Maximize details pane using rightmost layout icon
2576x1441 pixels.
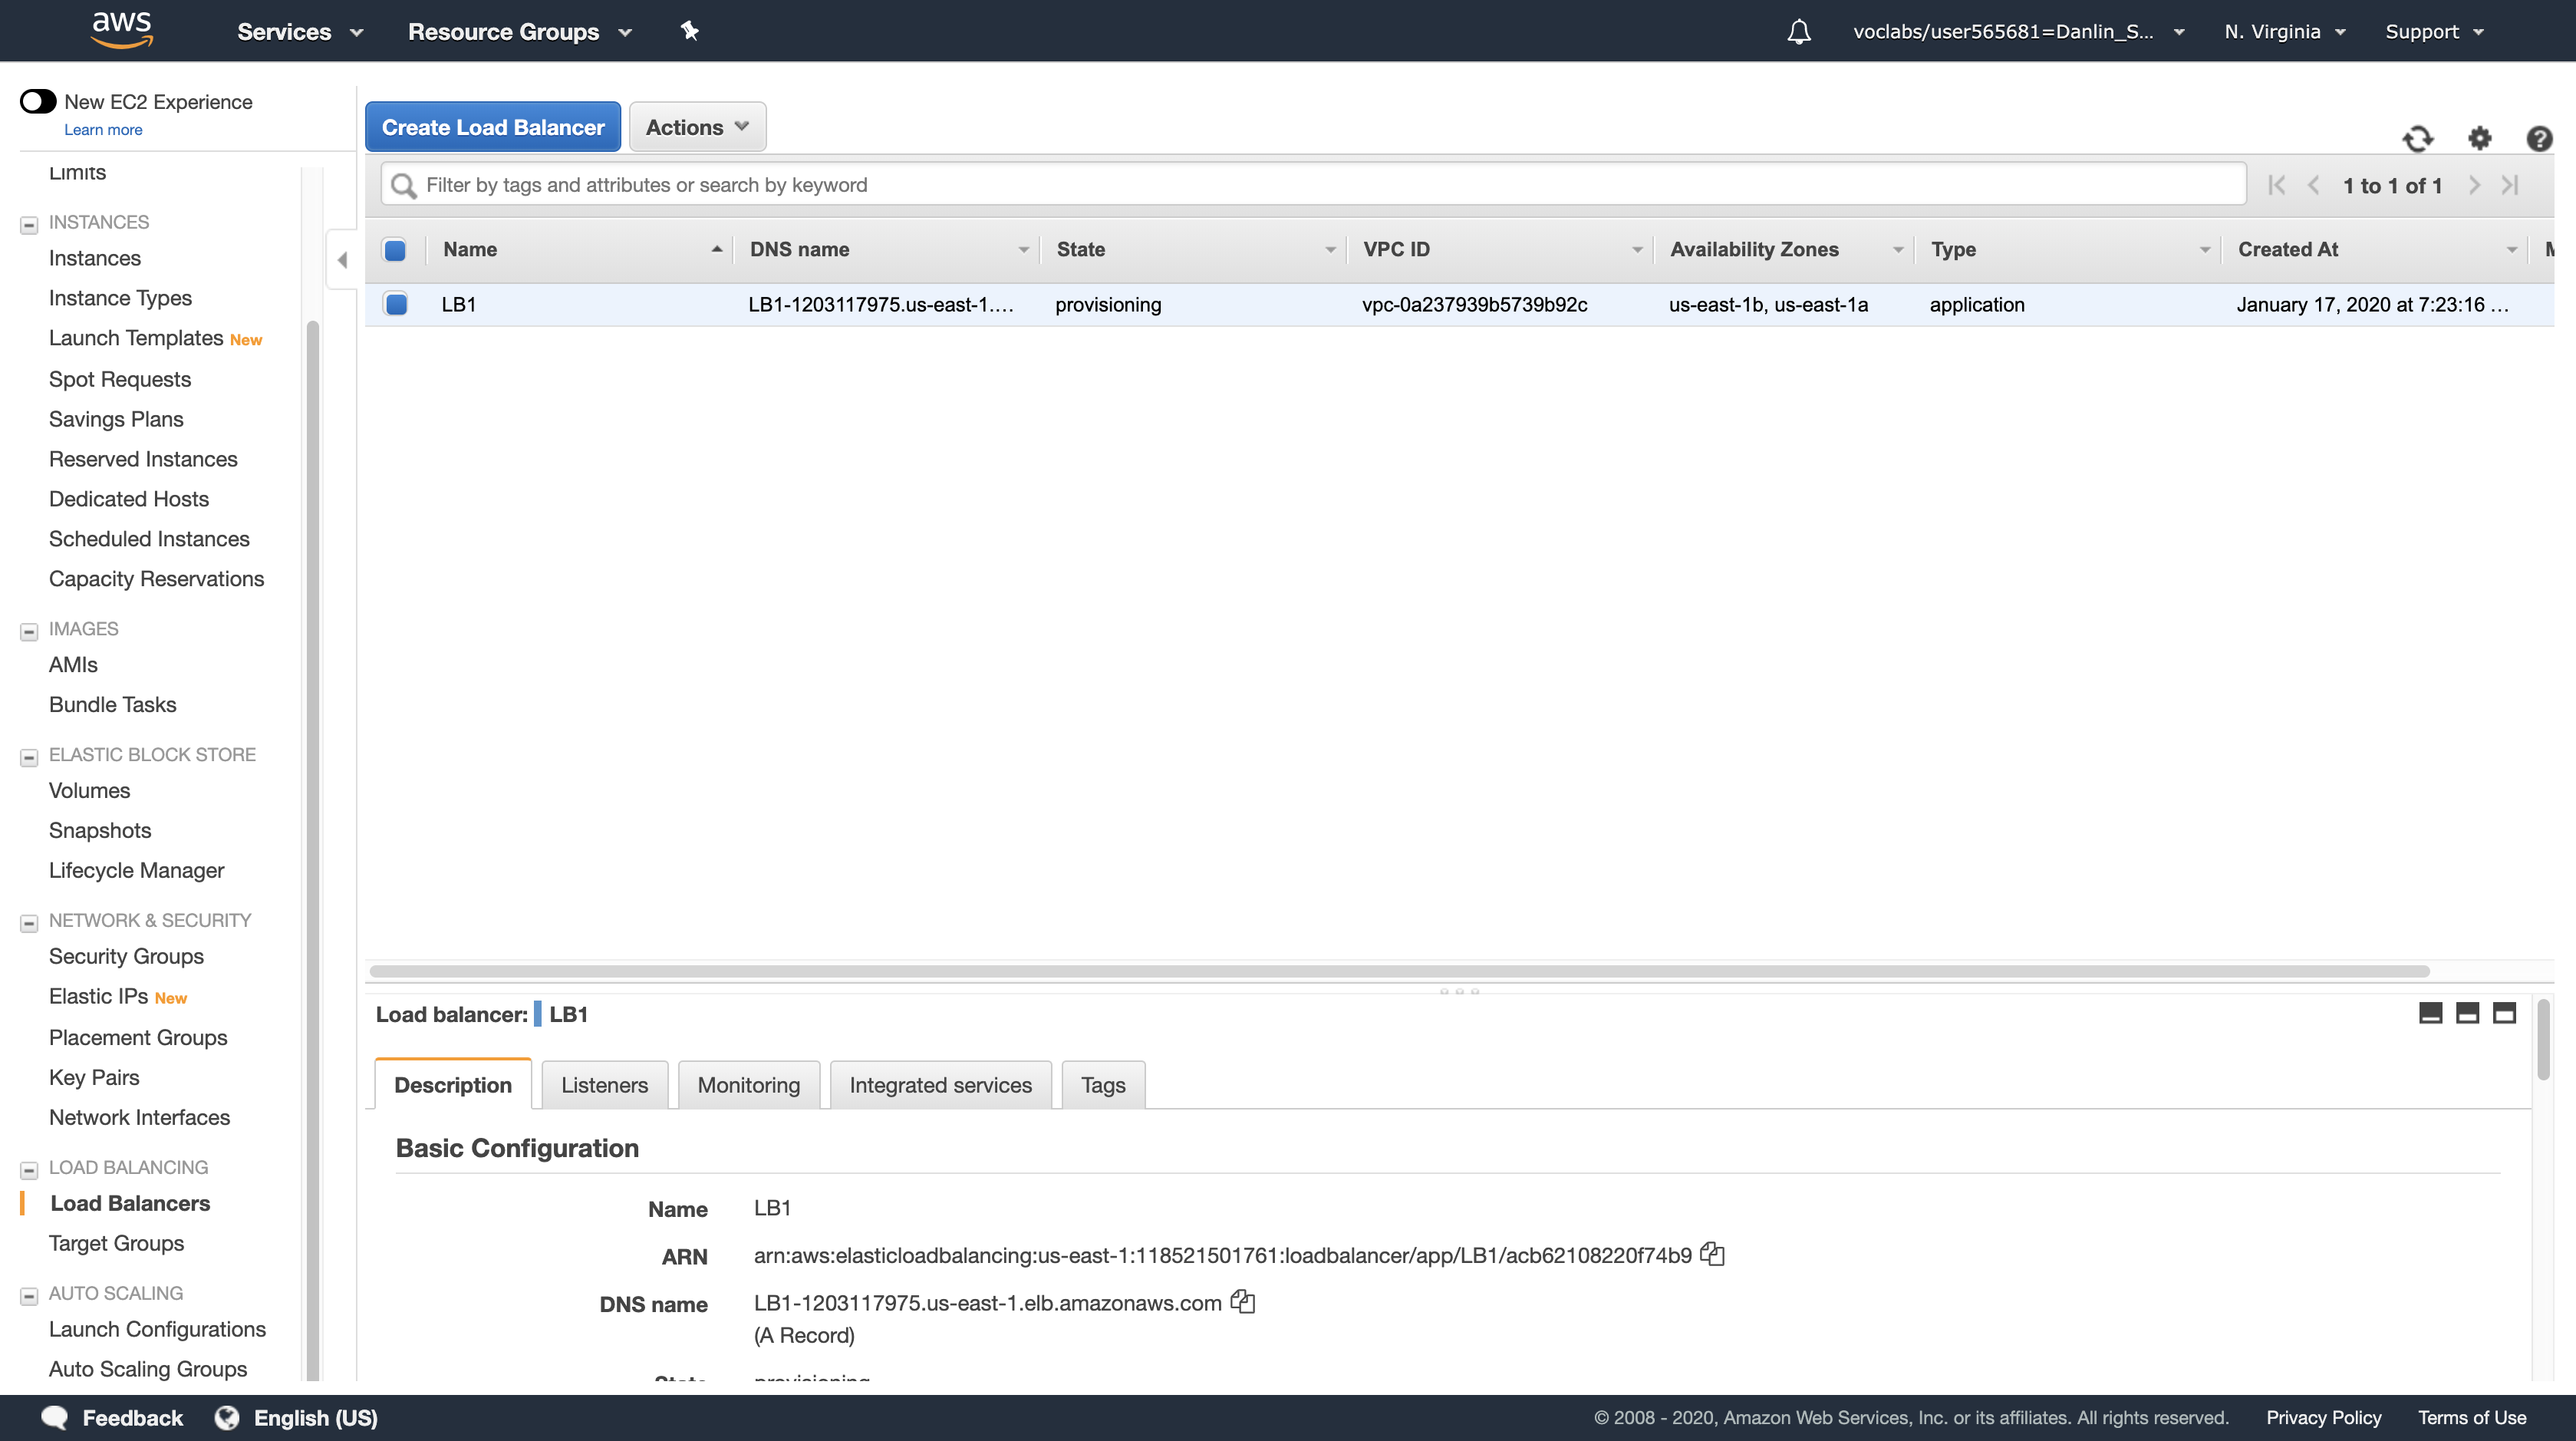[2503, 1013]
